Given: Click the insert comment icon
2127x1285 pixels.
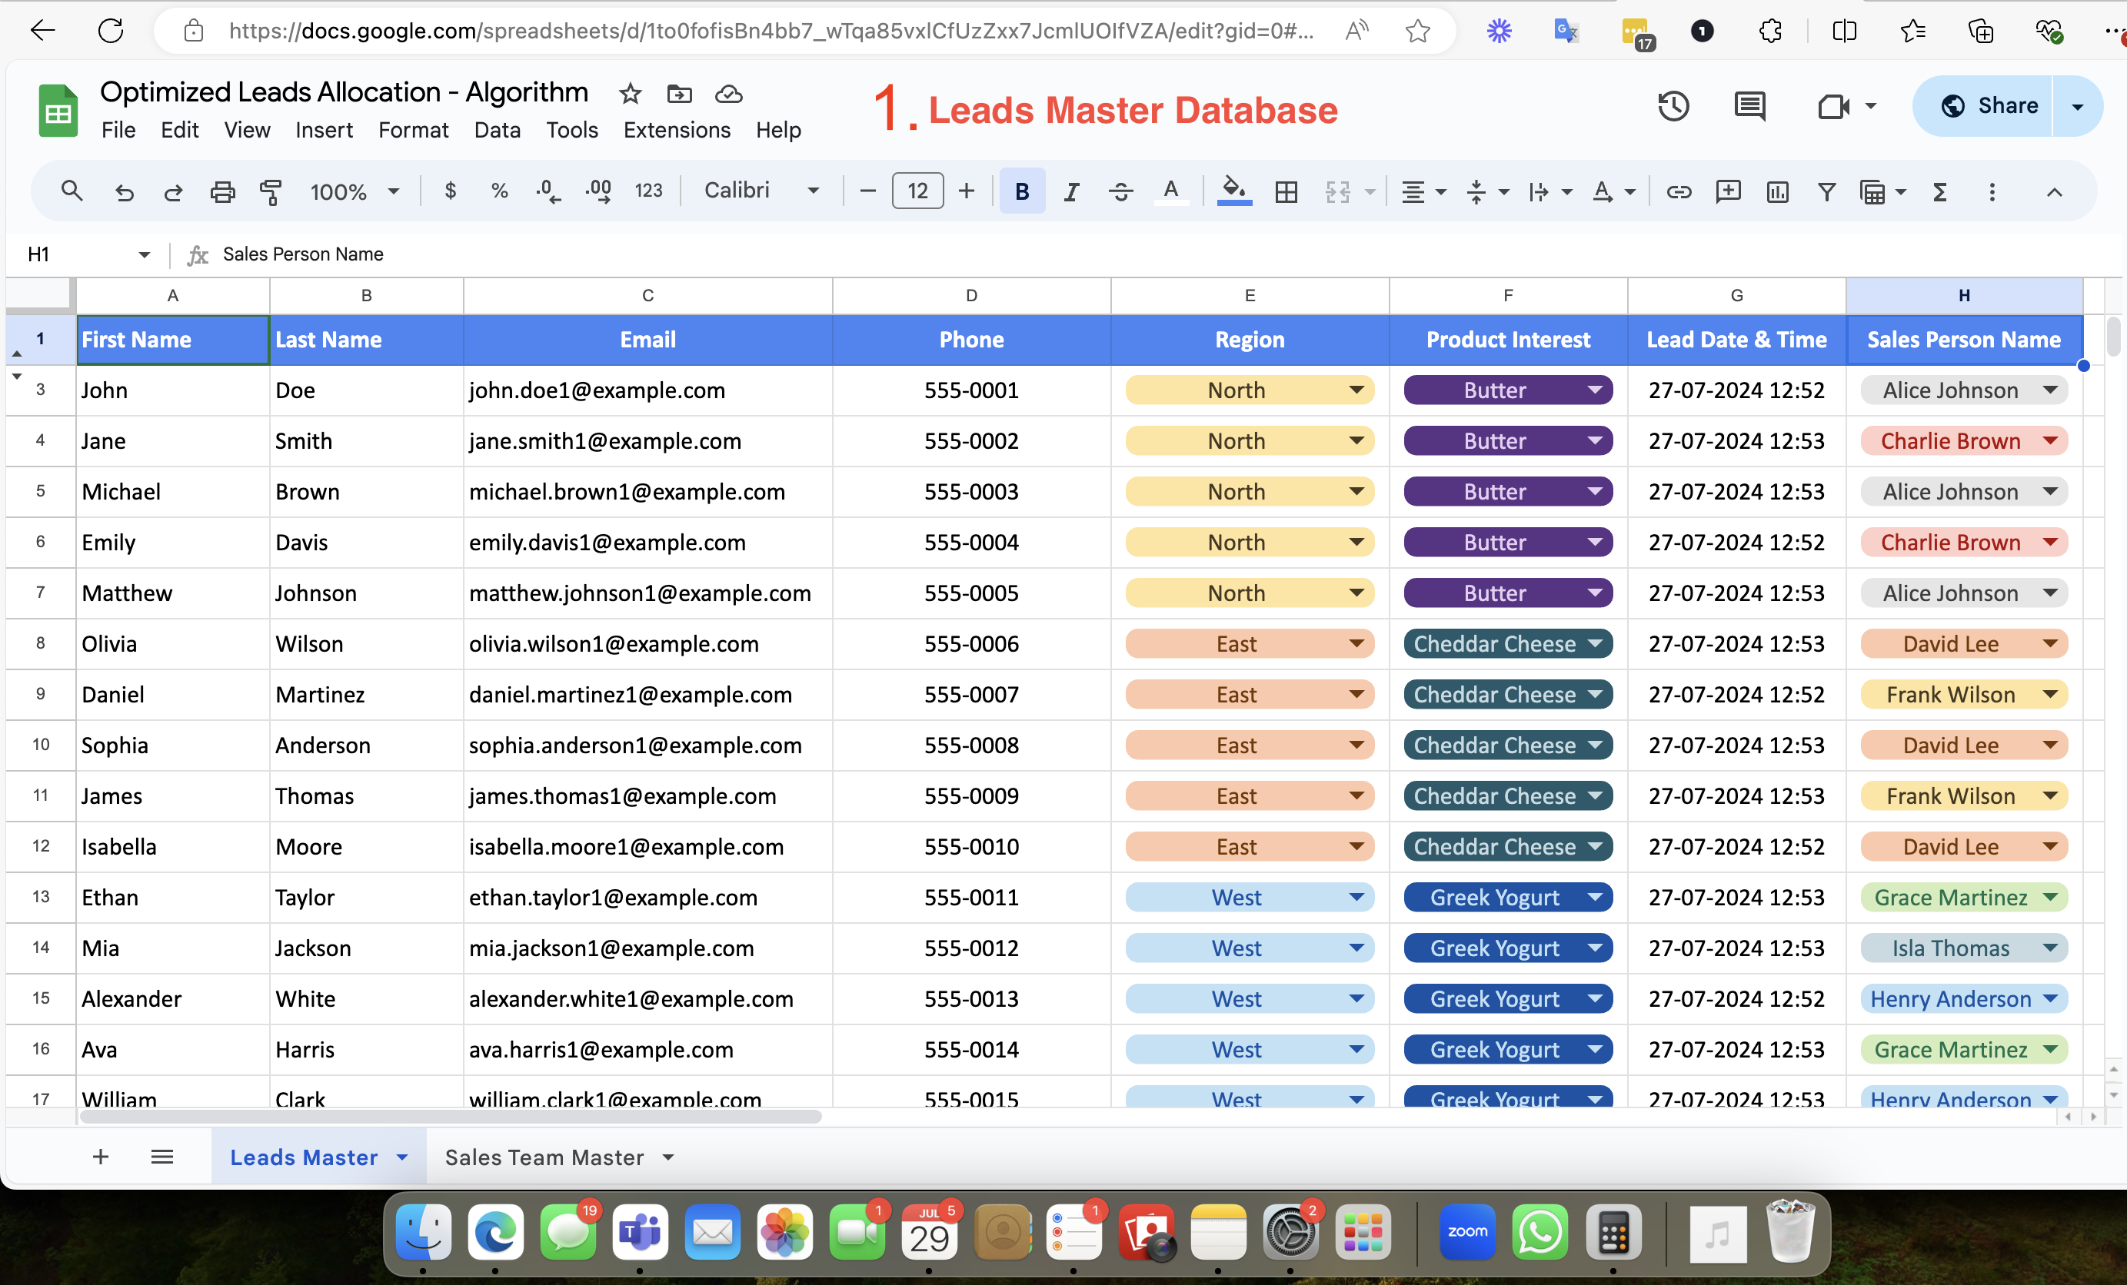Looking at the screenshot, I should [x=1728, y=191].
